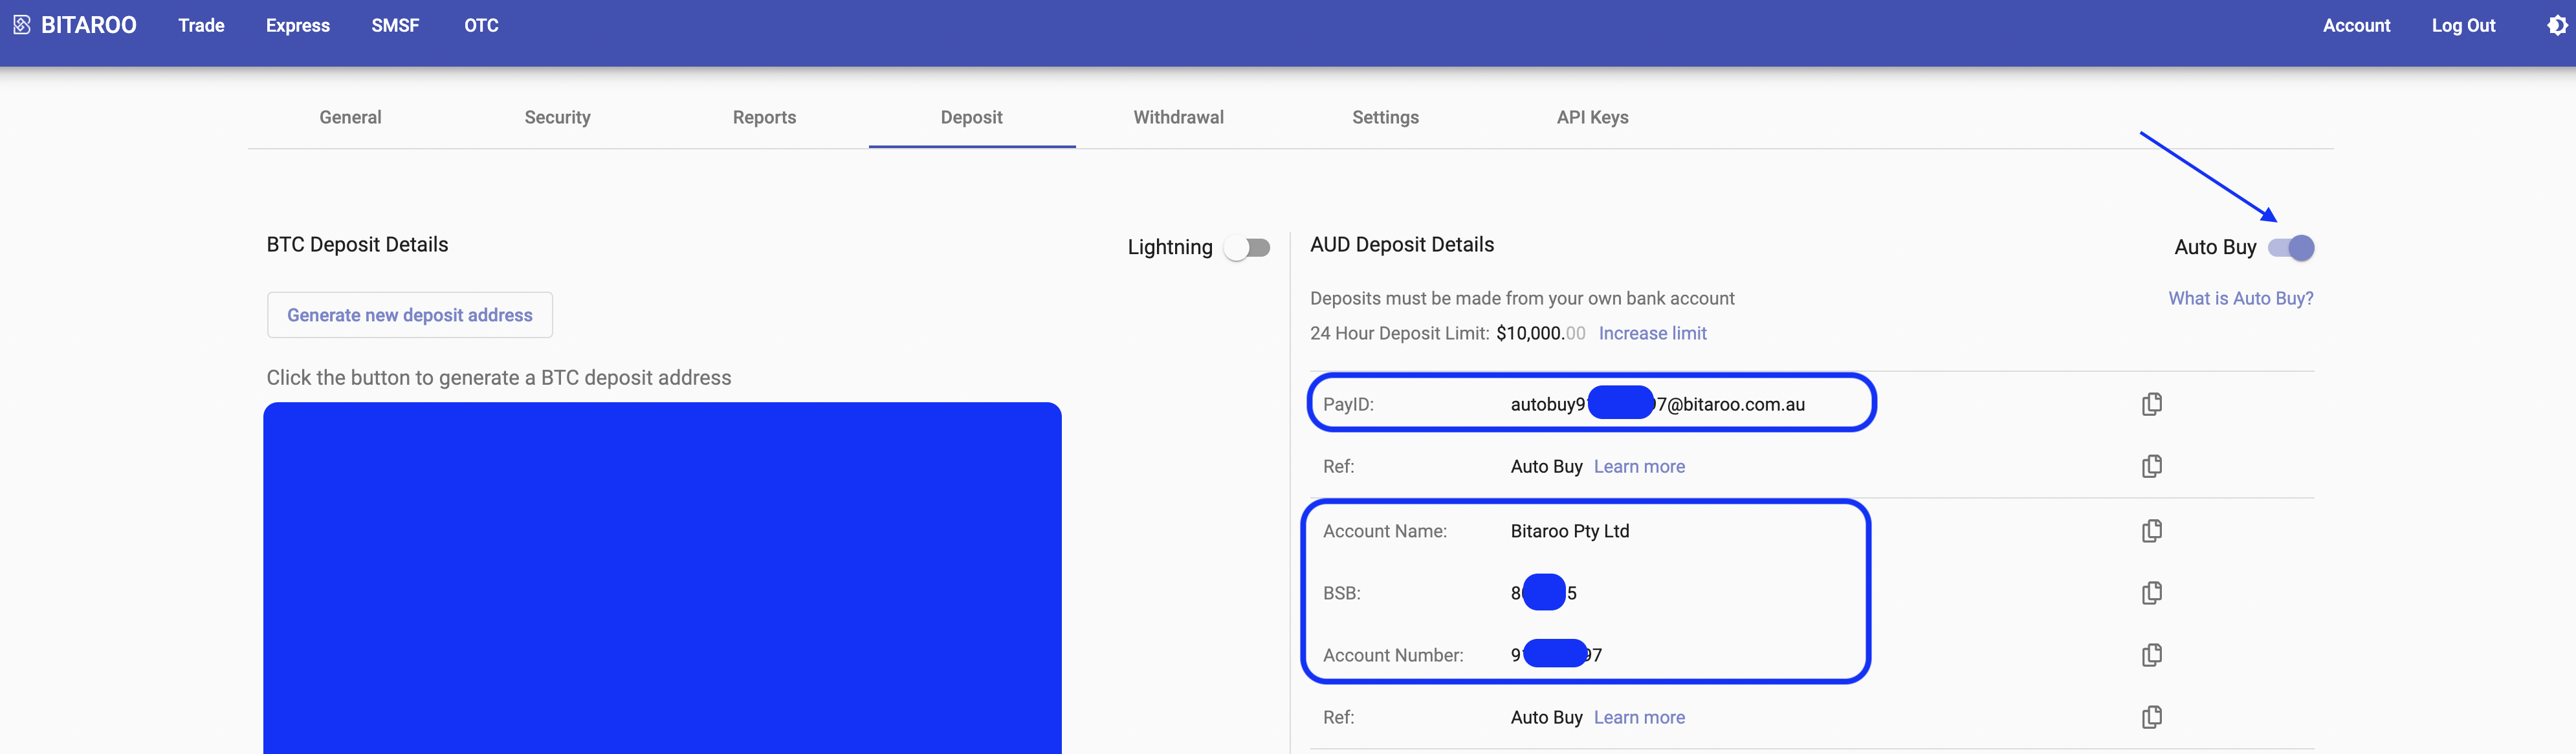Switch to the Security tab
The width and height of the screenshot is (2576, 754).
pyautogui.click(x=558, y=117)
